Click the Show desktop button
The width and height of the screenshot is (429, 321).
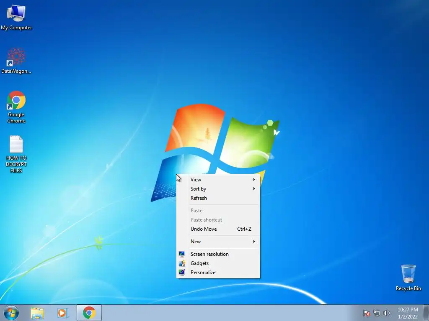426,313
